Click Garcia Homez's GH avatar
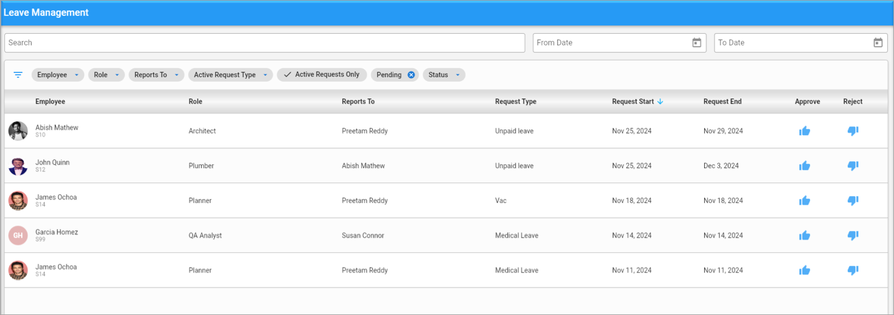This screenshot has height=315, width=894. pyautogui.click(x=18, y=235)
